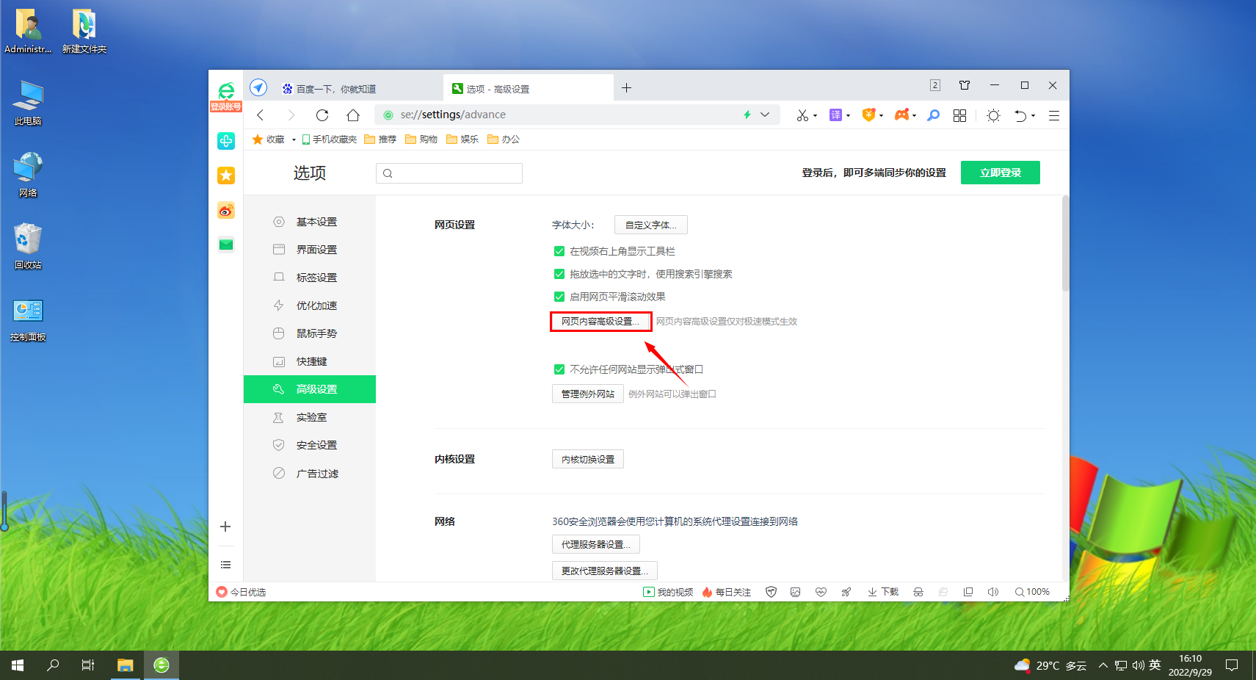Click the rocket accelerator icon in status bar
1256x680 pixels.
click(x=846, y=592)
